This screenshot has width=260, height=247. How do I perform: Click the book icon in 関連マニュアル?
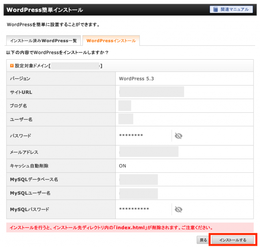[215, 9]
